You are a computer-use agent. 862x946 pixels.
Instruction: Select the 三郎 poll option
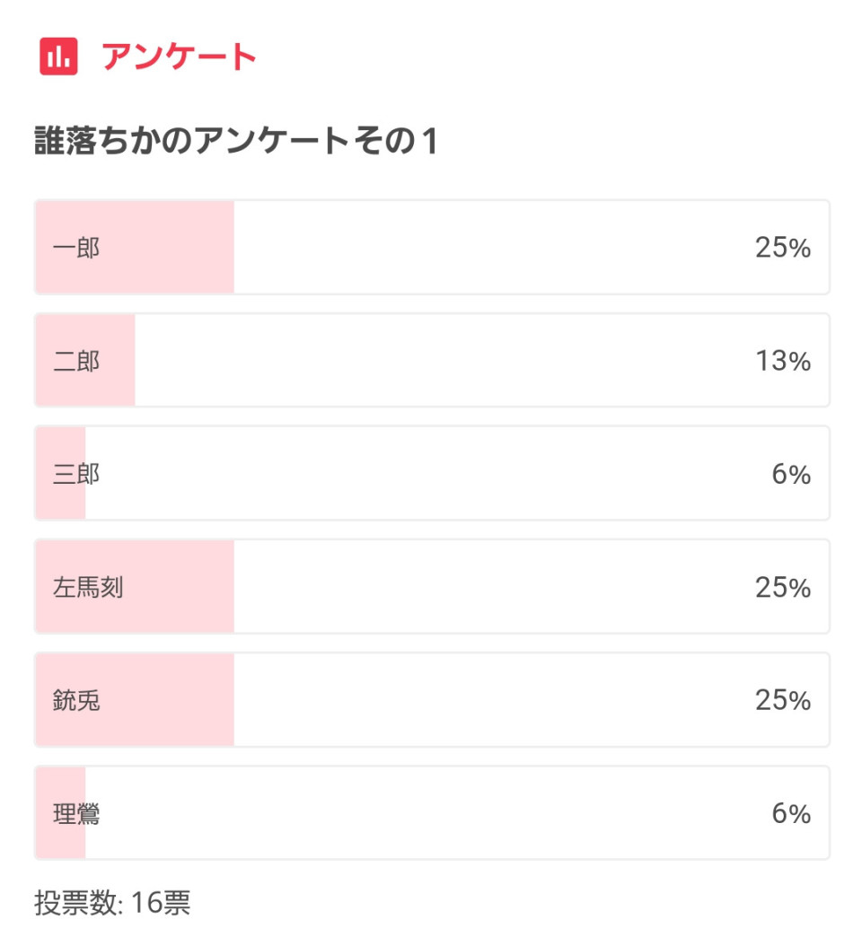[x=432, y=474]
